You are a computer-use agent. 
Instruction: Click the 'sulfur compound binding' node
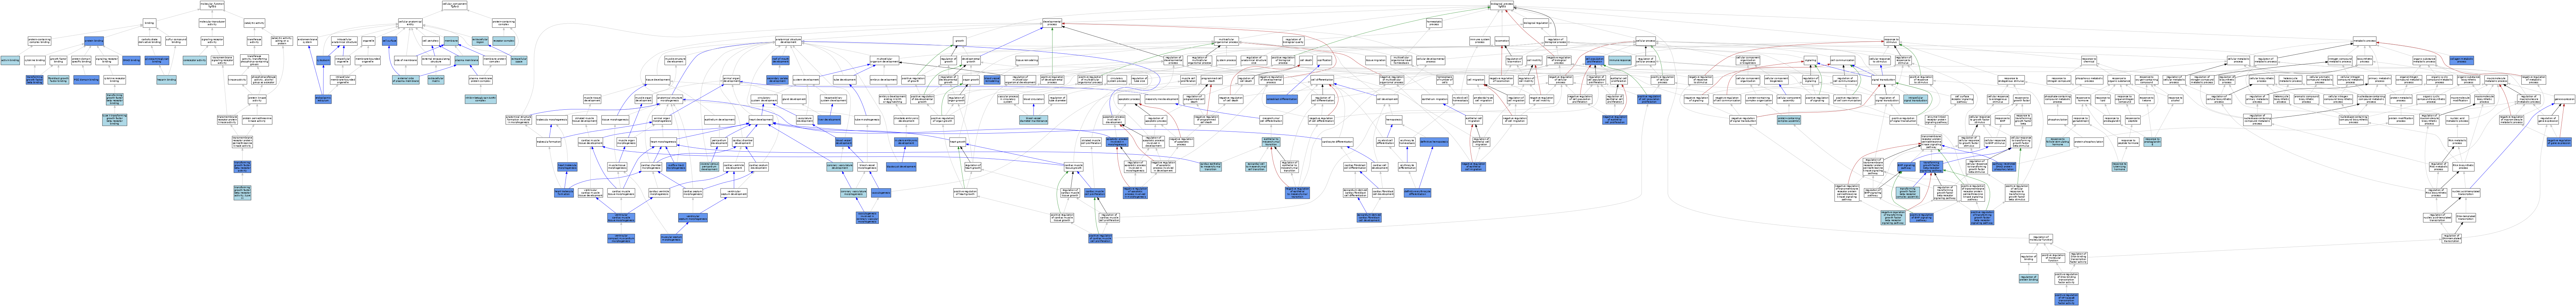[176, 41]
